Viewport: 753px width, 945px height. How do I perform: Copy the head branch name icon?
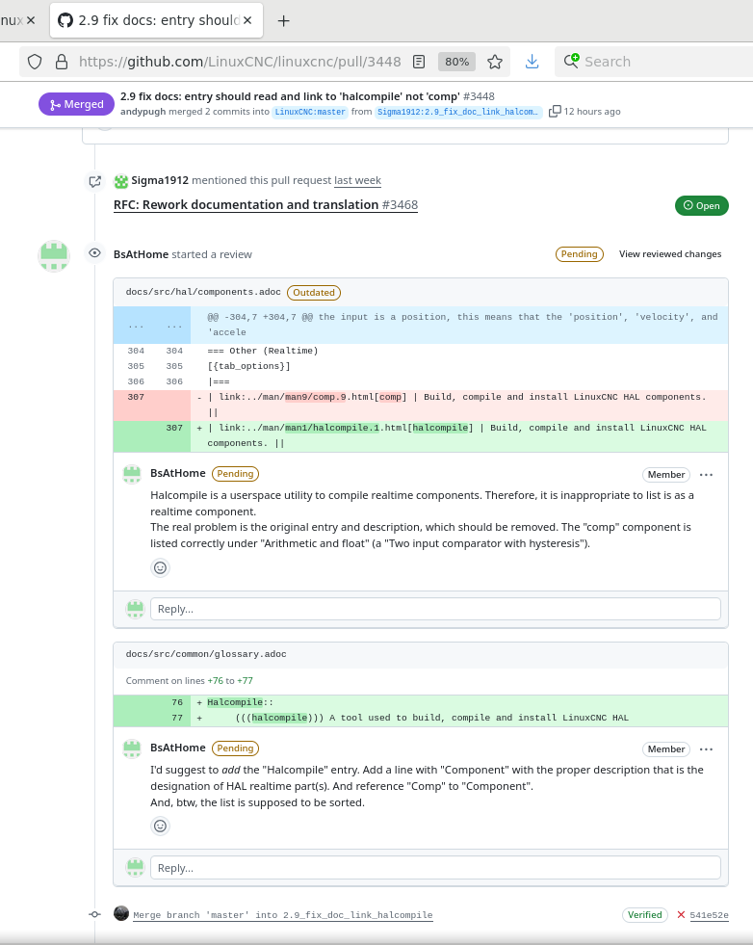click(555, 112)
